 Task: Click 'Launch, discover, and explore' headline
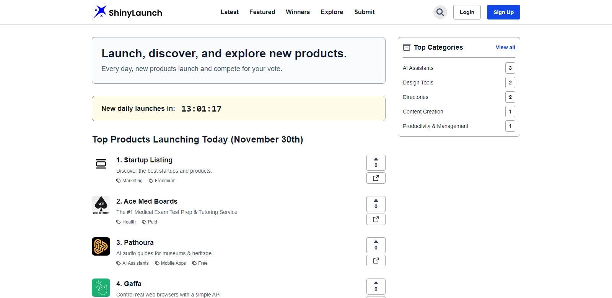(224, 53)
